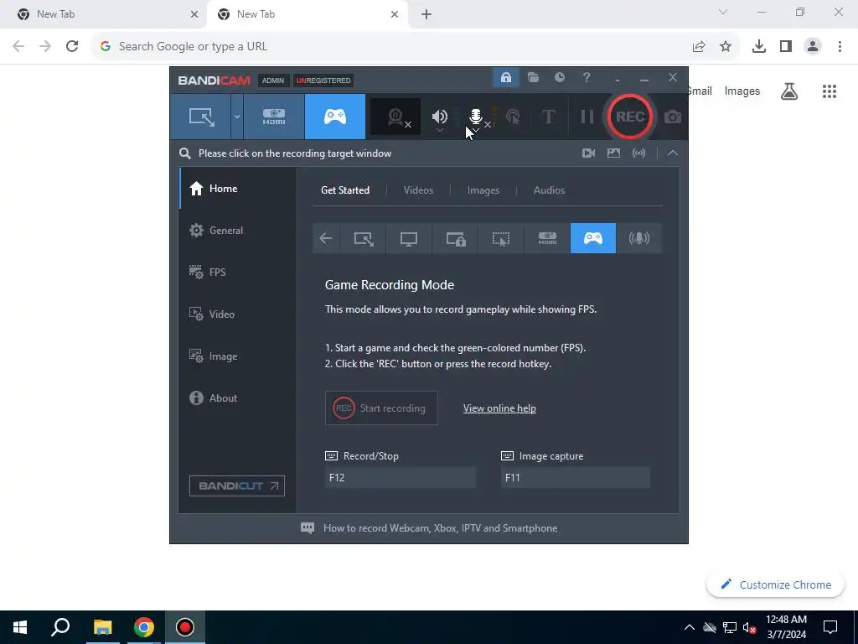Switch to Images tab
858x644 pixels.
point(483,190)
